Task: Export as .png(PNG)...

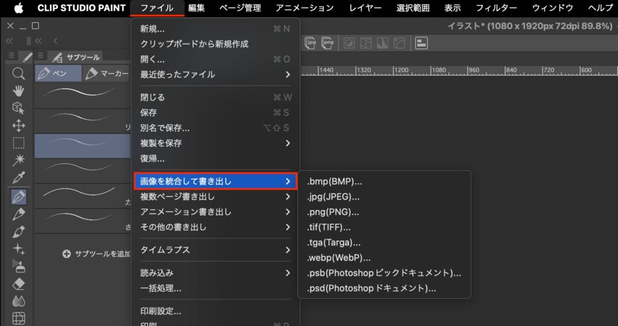Action: click(384, 212)
